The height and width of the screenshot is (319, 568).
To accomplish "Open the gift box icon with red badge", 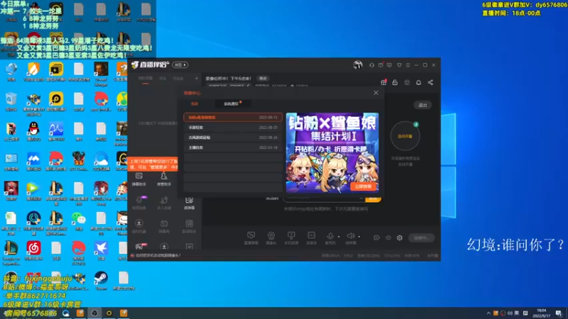I will click(383, 82).
